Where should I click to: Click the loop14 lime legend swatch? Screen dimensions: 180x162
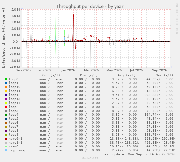click(x=6, y=103)
